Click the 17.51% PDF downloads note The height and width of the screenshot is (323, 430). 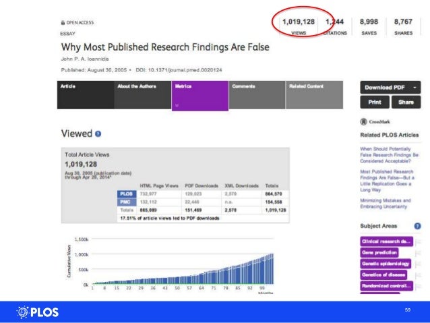coord(170,218)
